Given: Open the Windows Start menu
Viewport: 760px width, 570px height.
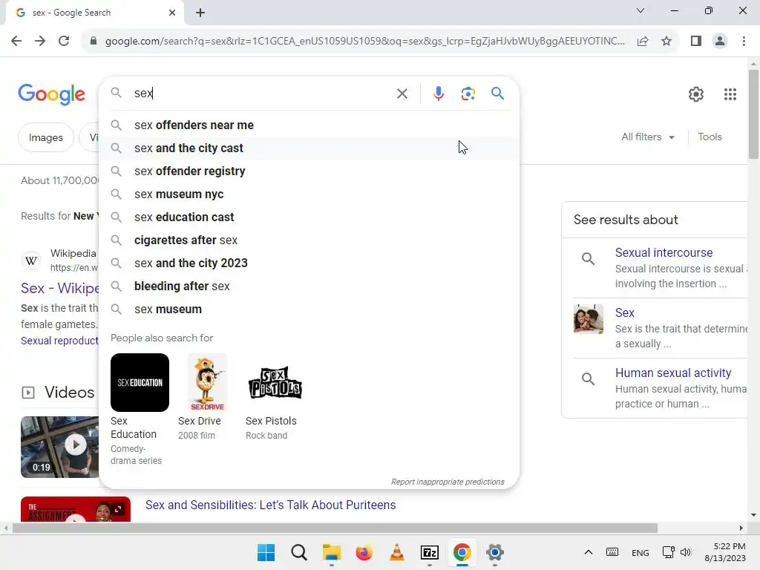Looking at the screenshot, I should [x=266, y=552].
